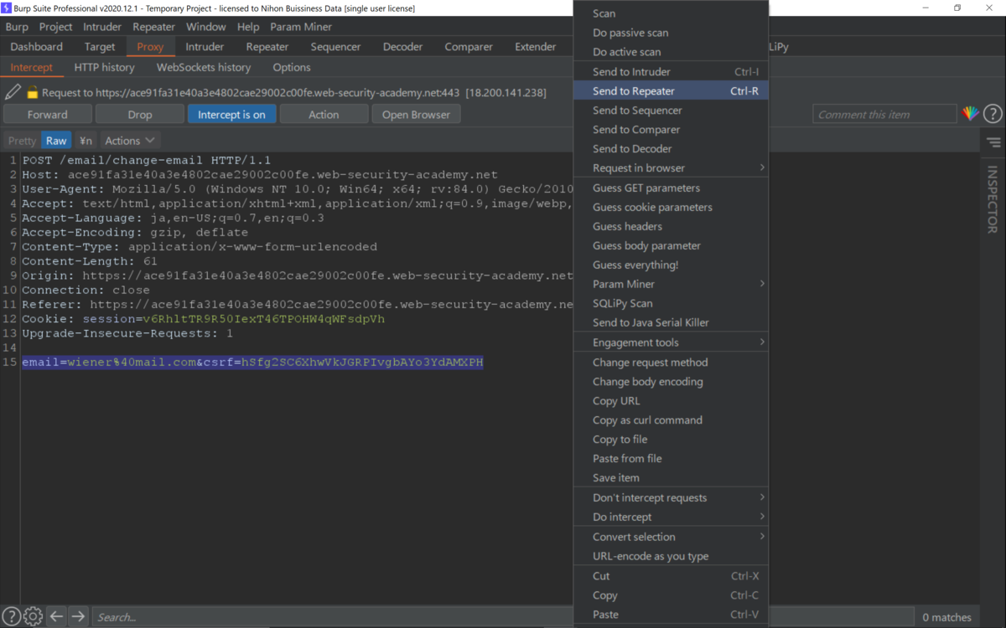Click the Forward button
The height and width of the screenshot is (628, 1006).
coord(48,114)
